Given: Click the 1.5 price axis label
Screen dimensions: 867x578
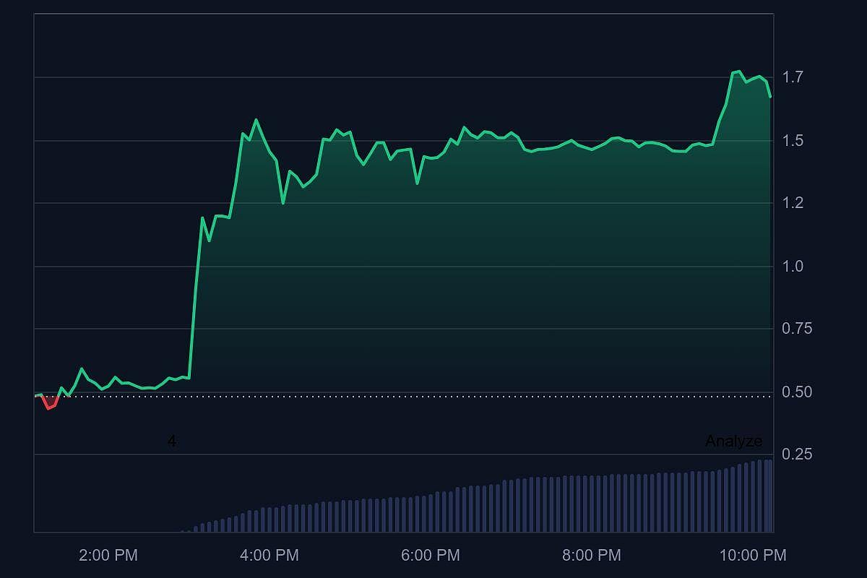Looking at the screenshot, I should point(793,141).
